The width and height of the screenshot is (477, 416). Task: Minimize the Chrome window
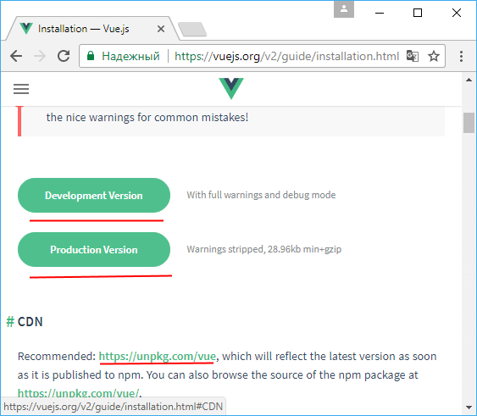point(380,13)
